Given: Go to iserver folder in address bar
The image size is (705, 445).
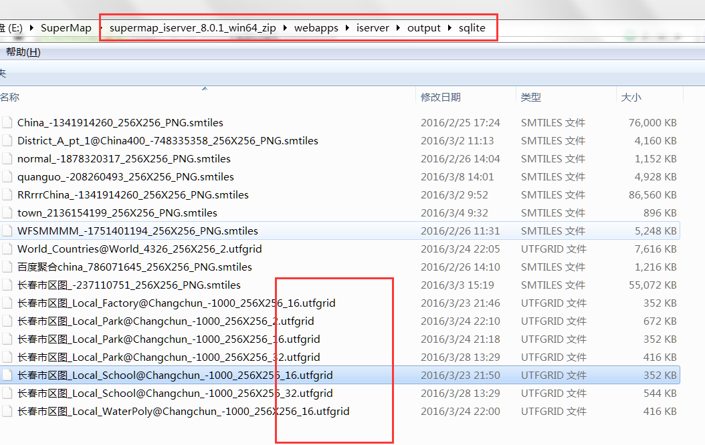Looking at the screenshot, I should pyautogui.click(x=373, y=28).
